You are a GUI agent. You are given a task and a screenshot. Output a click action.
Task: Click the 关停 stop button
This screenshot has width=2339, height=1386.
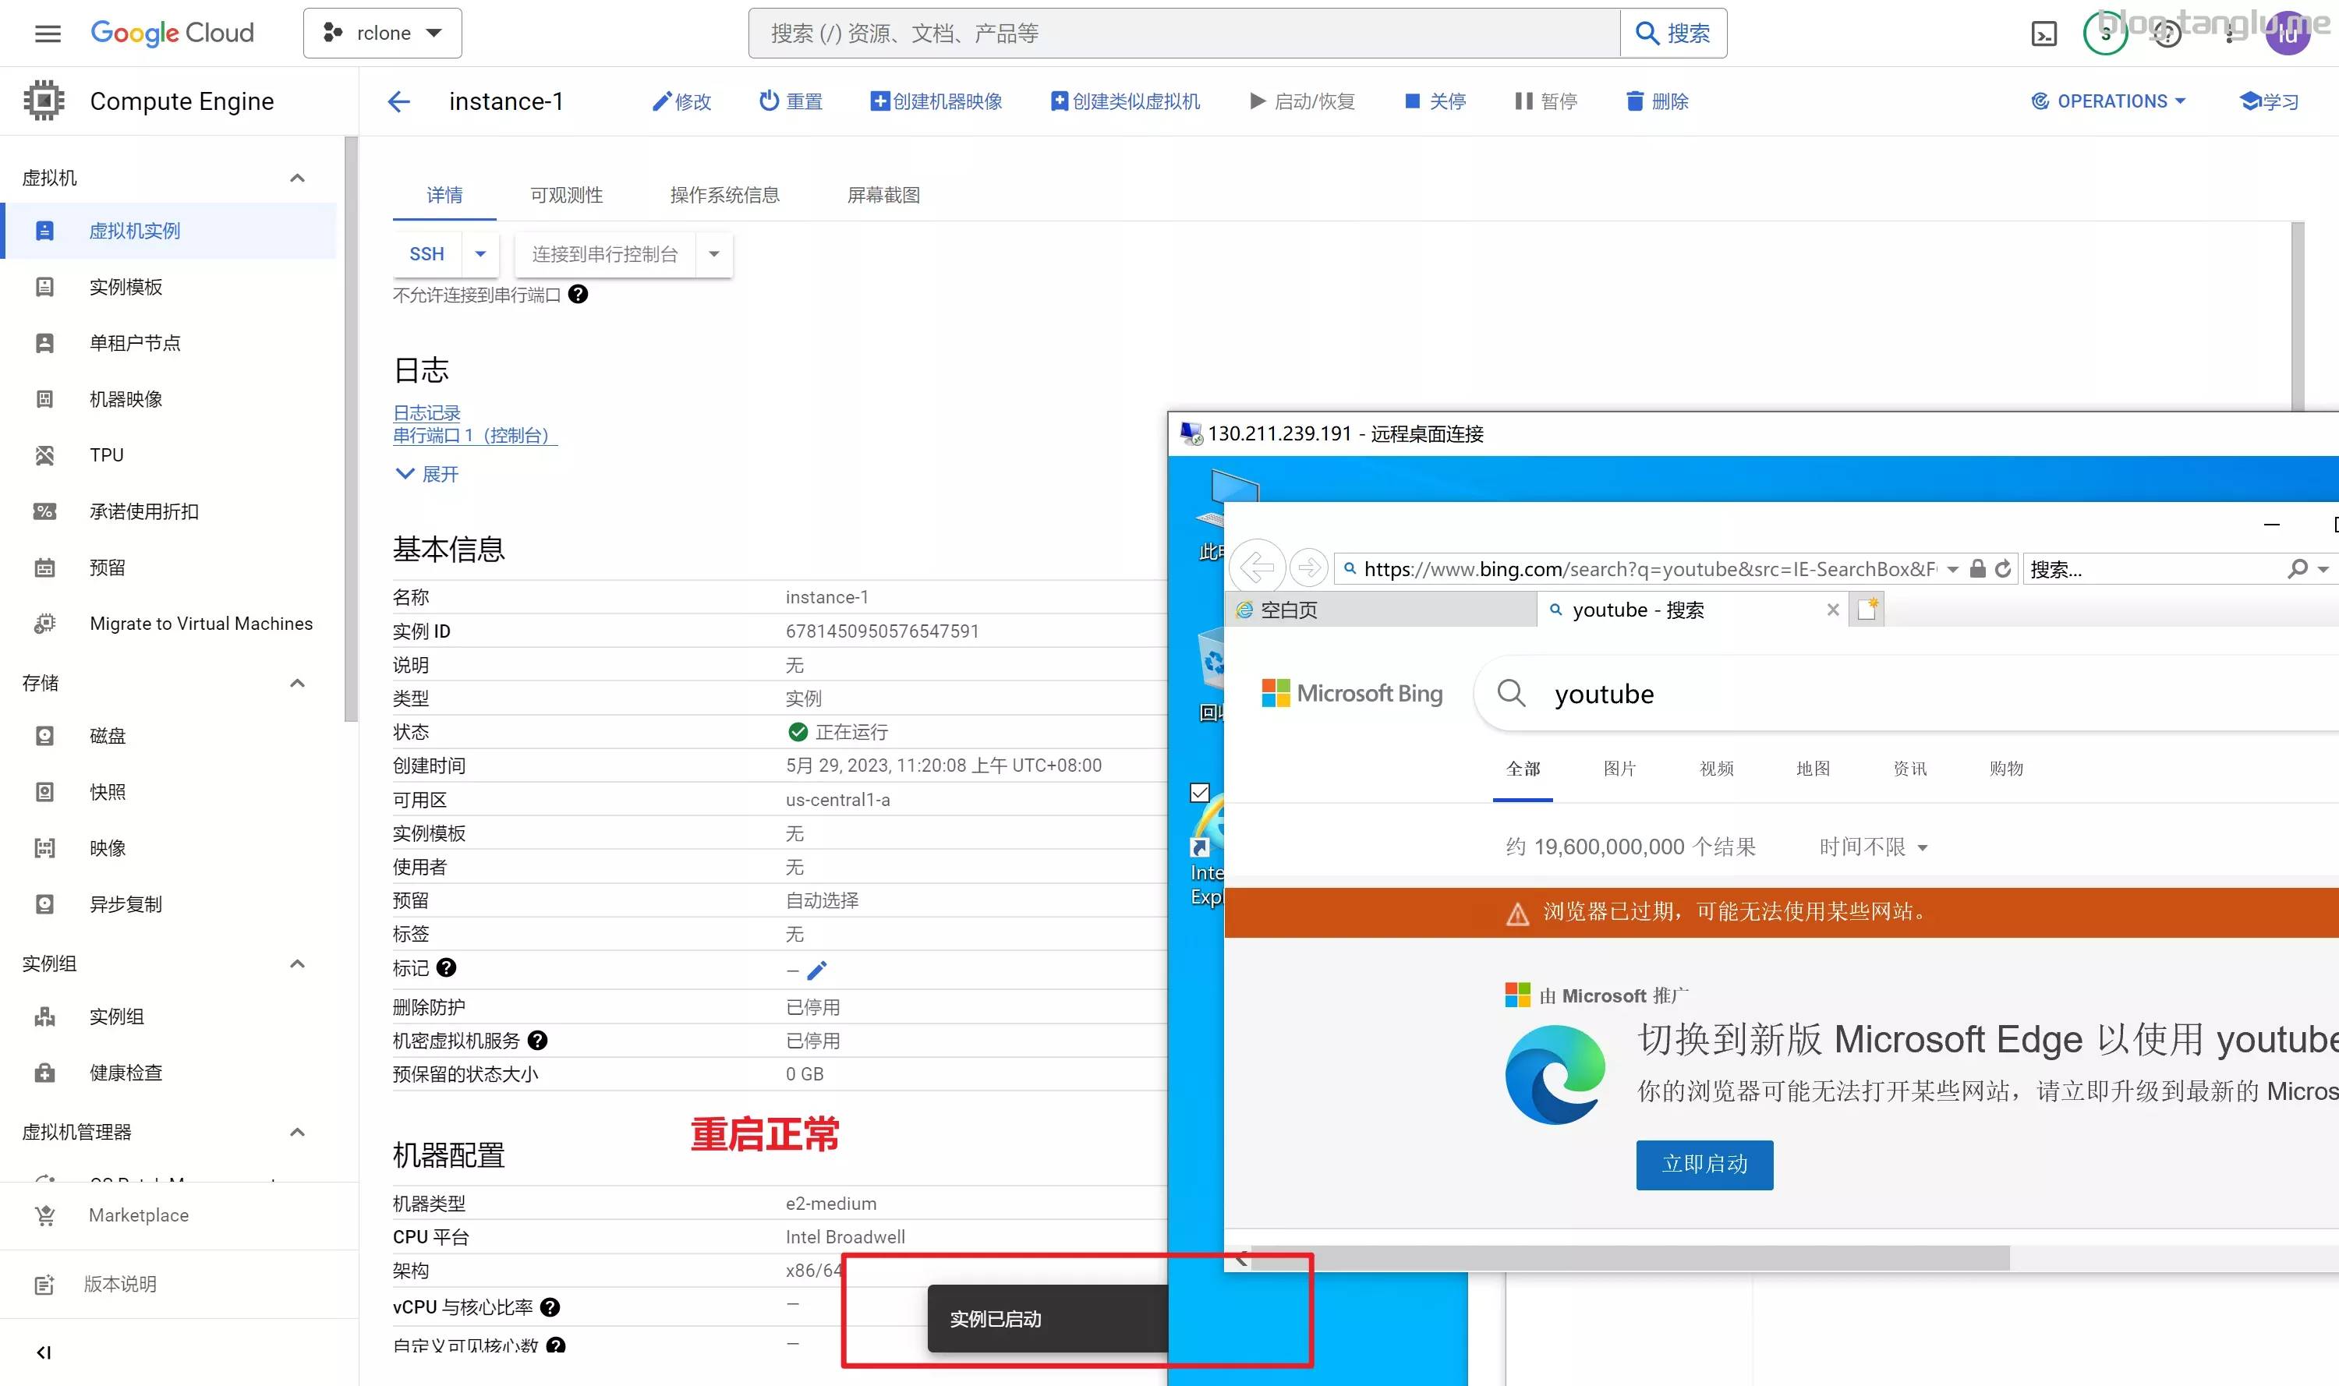pyautogui.click(x=1435, y=101)
